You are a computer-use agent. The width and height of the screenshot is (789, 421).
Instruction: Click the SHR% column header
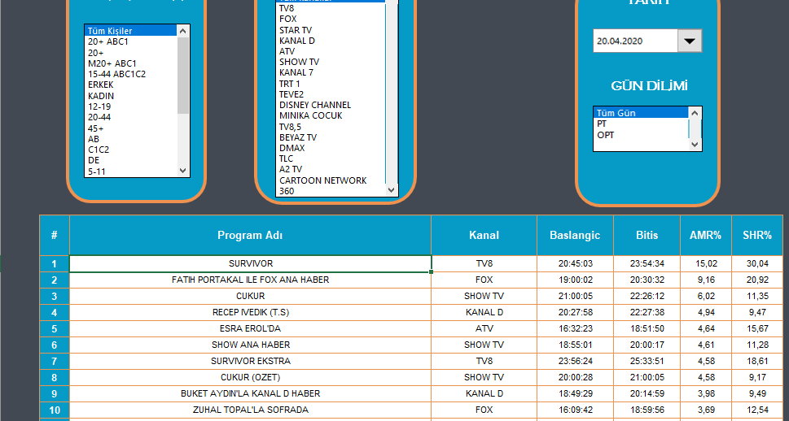click(x=756, y=236)
